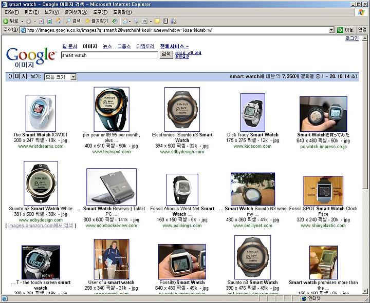The image size is (370, 303).
Task: Click www.oreillynet.com text
Action: (x=253, y=226)
